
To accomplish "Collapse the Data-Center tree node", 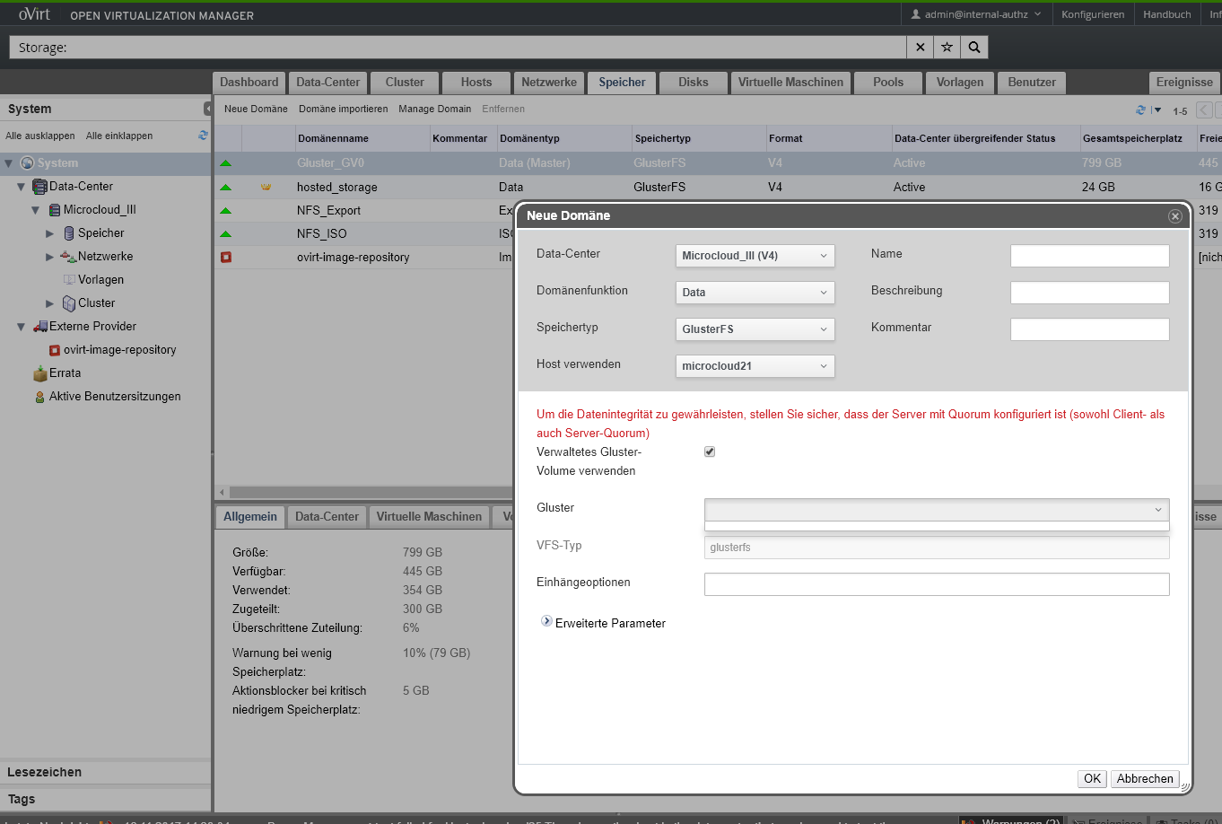I will (22, 187).
